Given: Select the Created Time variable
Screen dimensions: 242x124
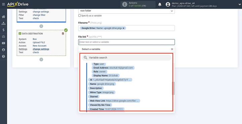Looking at the screenshot, I should point(106,109).
